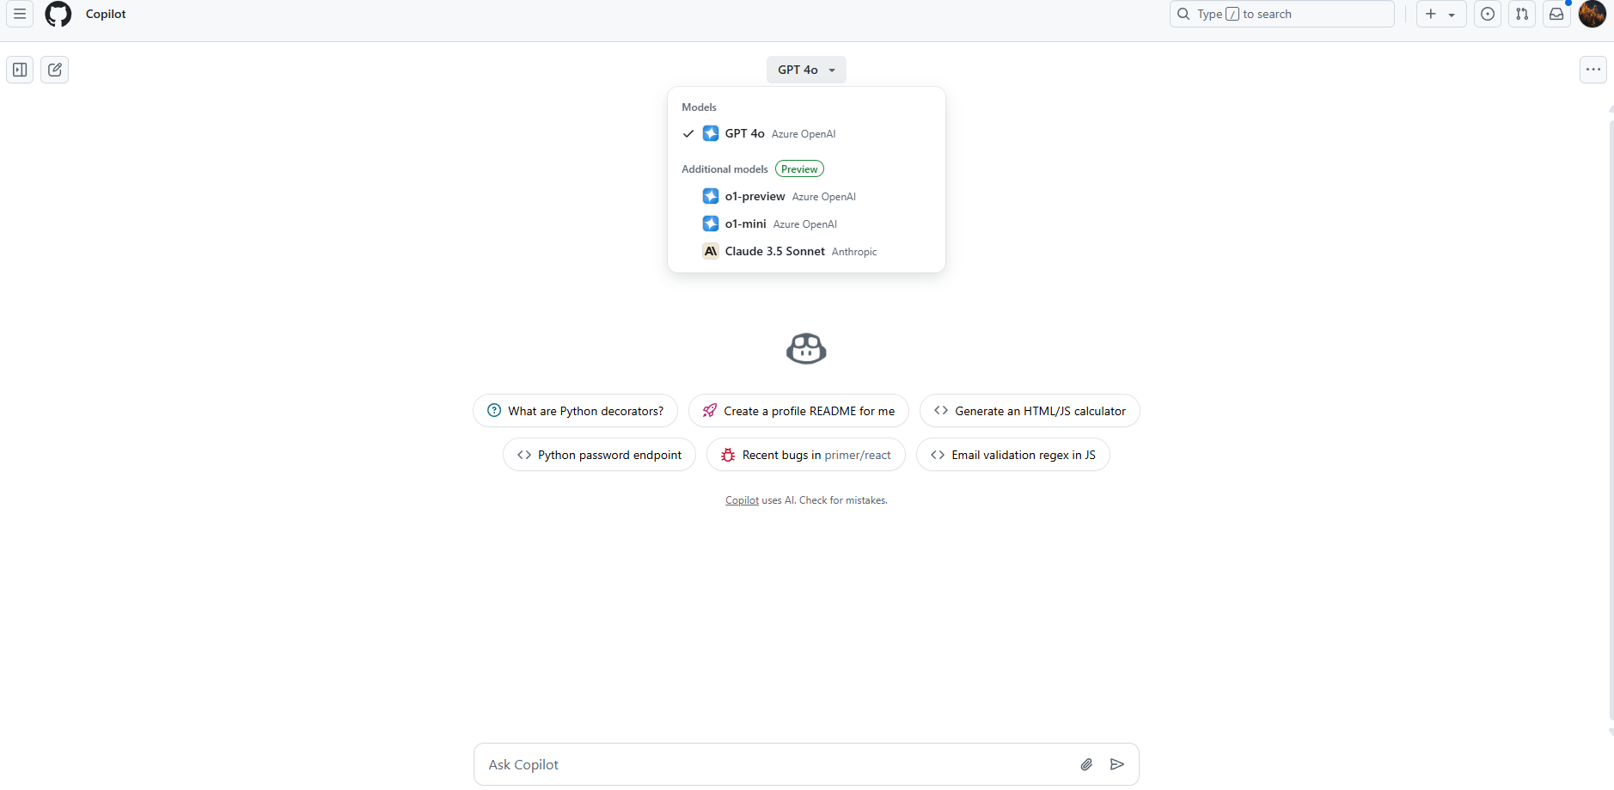Click the Copilot mascot icon
The height and width of the screenshot is (790, 1614).
(x=806, y=348)
